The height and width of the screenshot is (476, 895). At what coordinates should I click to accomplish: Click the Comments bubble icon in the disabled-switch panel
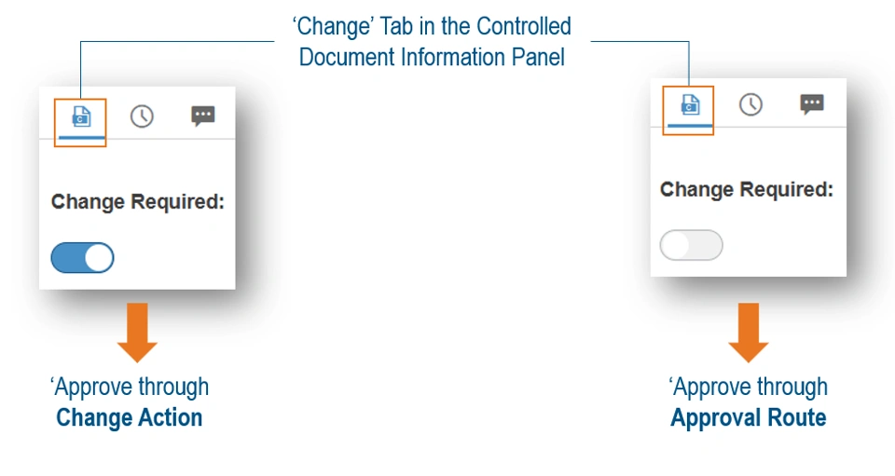pyautogui.click(x=812, y=104)
